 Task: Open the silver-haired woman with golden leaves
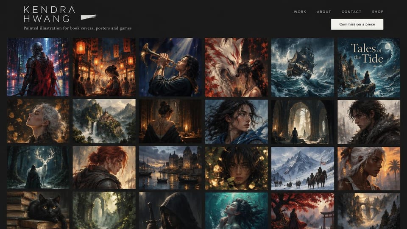38,121
